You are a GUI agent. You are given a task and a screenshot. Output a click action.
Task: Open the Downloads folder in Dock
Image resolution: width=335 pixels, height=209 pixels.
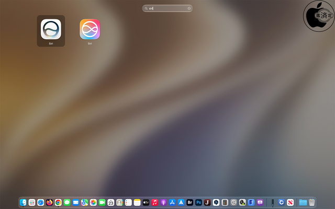point(303,202)
